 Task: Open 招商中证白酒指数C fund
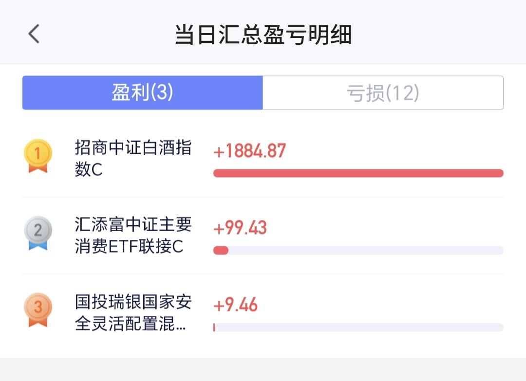pos(132,158)
